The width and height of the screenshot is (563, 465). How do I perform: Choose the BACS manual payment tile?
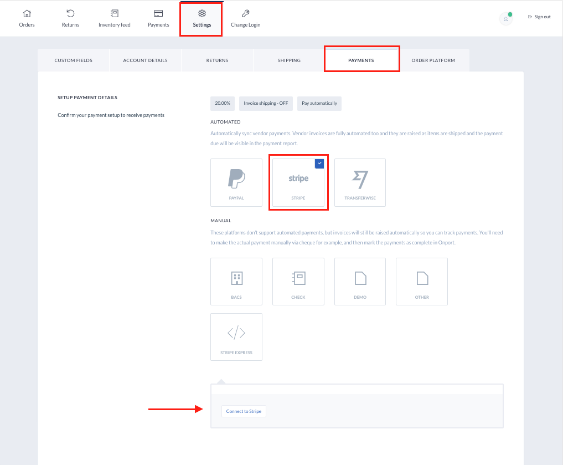tap(236, 282)
